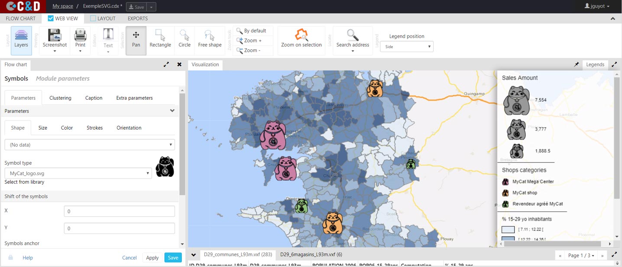Viewport: 622px width, 267px height.
Task: Click the orange MyCat shop symbol at top of map
Action: coord(375,88)
